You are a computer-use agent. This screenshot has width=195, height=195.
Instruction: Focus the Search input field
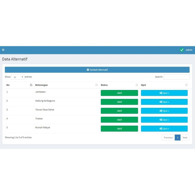(x=176, y=77)
